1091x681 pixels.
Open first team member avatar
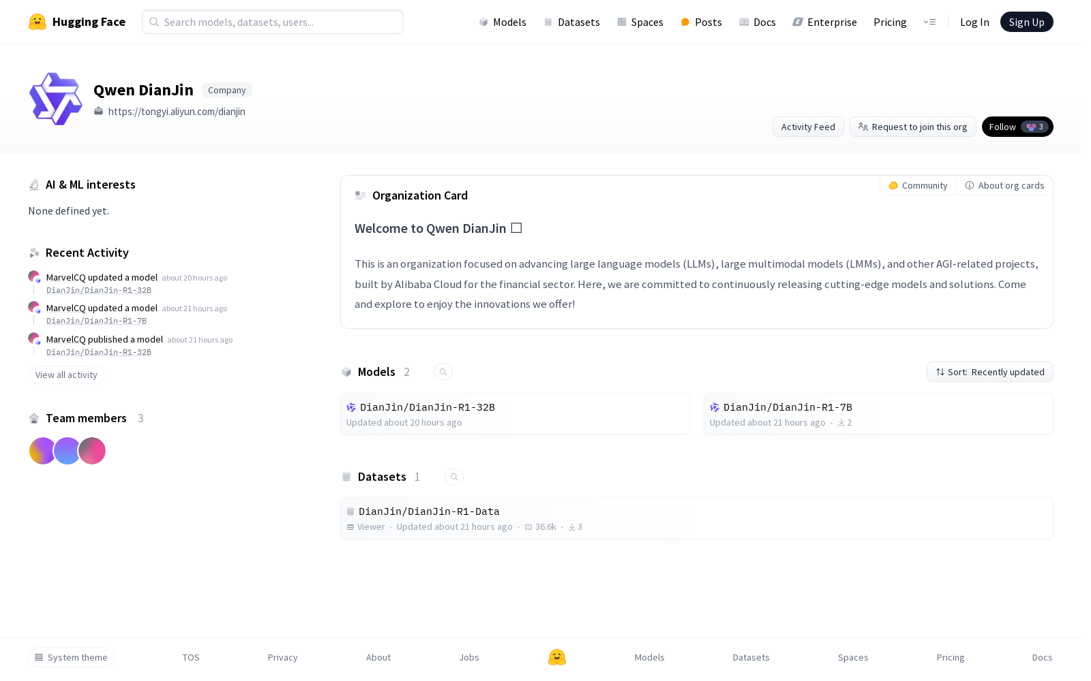[42, 451]
